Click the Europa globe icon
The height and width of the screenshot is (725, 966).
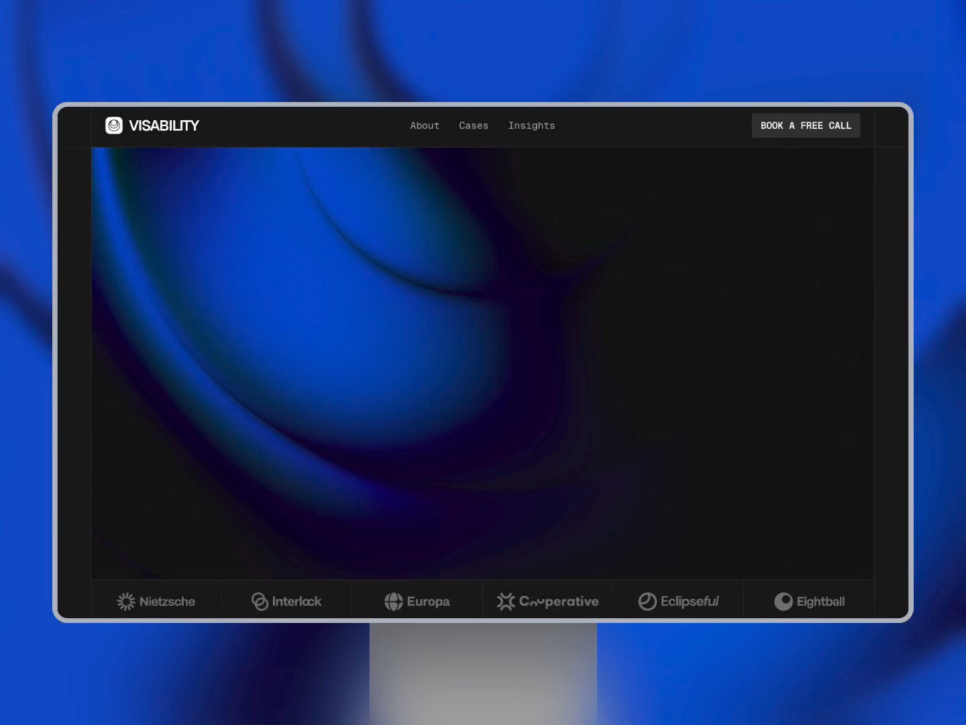click(394, 601)
